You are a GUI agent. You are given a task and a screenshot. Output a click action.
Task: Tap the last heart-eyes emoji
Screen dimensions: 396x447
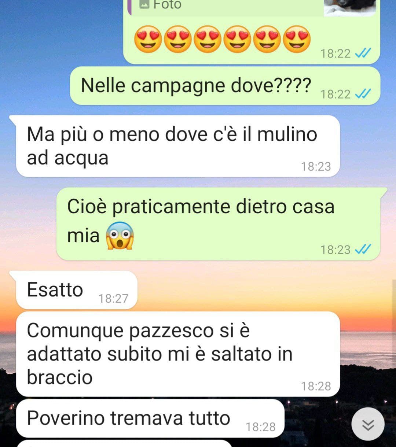click(x=297, y=39)
